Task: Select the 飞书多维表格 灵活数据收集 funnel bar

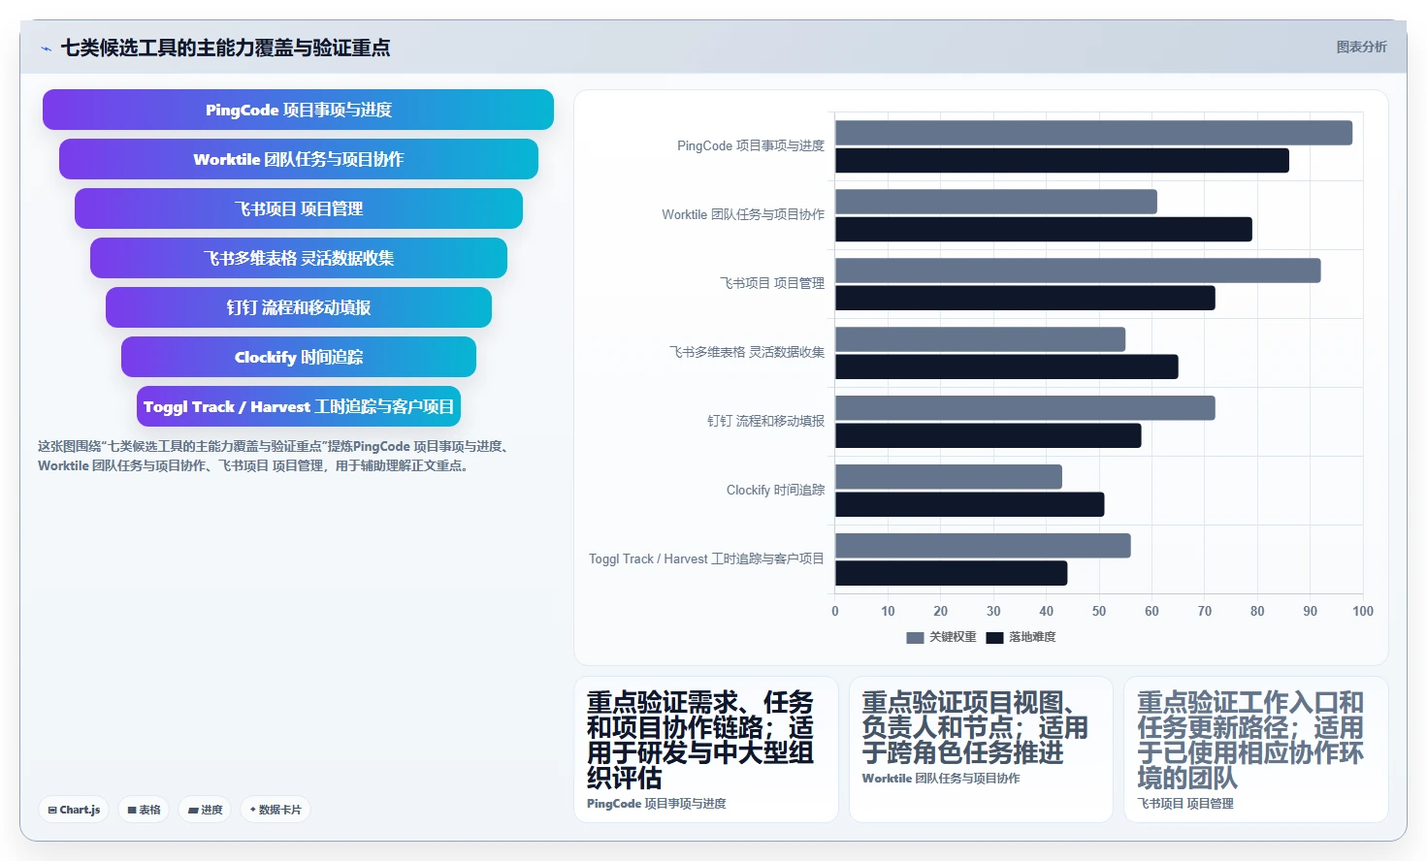Action: point(298,258)
